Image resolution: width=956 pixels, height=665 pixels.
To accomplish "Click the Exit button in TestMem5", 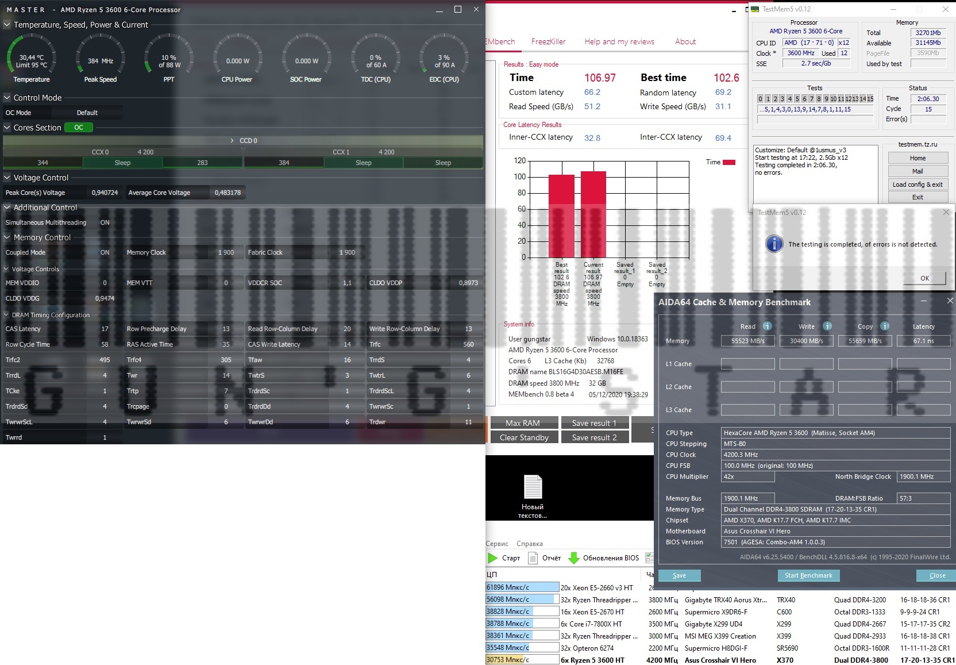I will (918, 197).
